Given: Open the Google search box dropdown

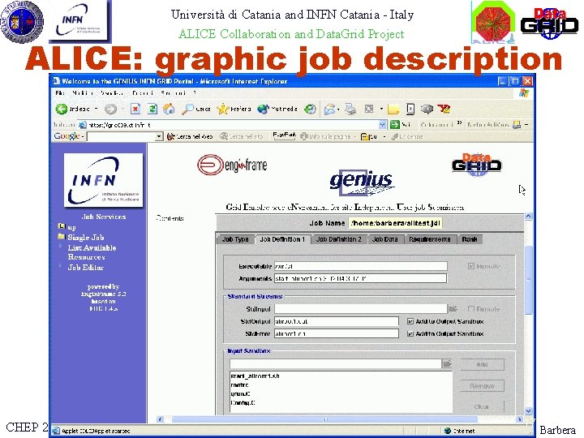Looking at the screenshot, I should pyautogui.click(x=159, y=137).
